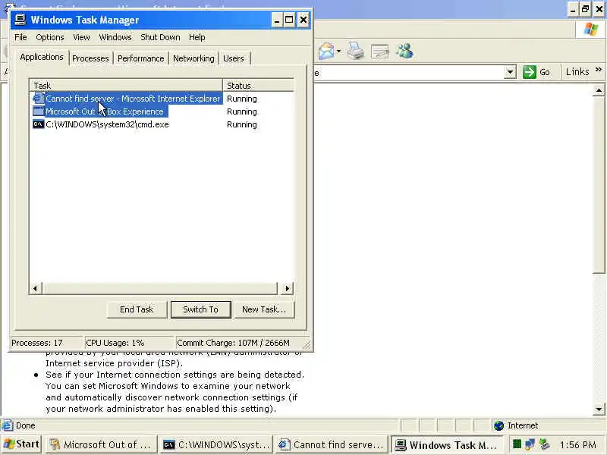Click Task Manager resize grip corner

(x=307, y=344)
